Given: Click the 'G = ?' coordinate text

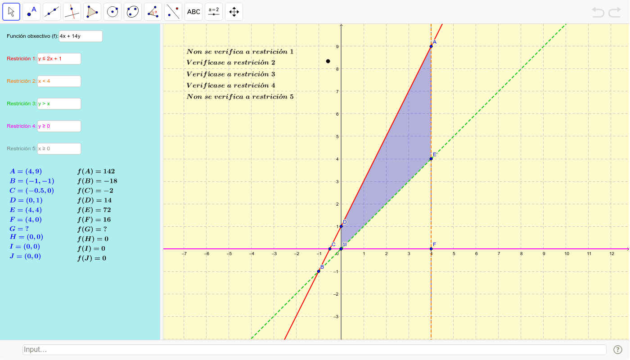Looking at the screenshot, I should (x=19, y=229).
